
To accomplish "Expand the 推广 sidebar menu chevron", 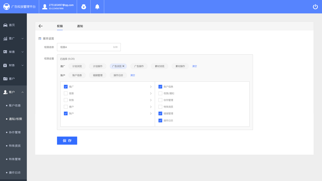I will pyautogui.click(x=23, y=39).
